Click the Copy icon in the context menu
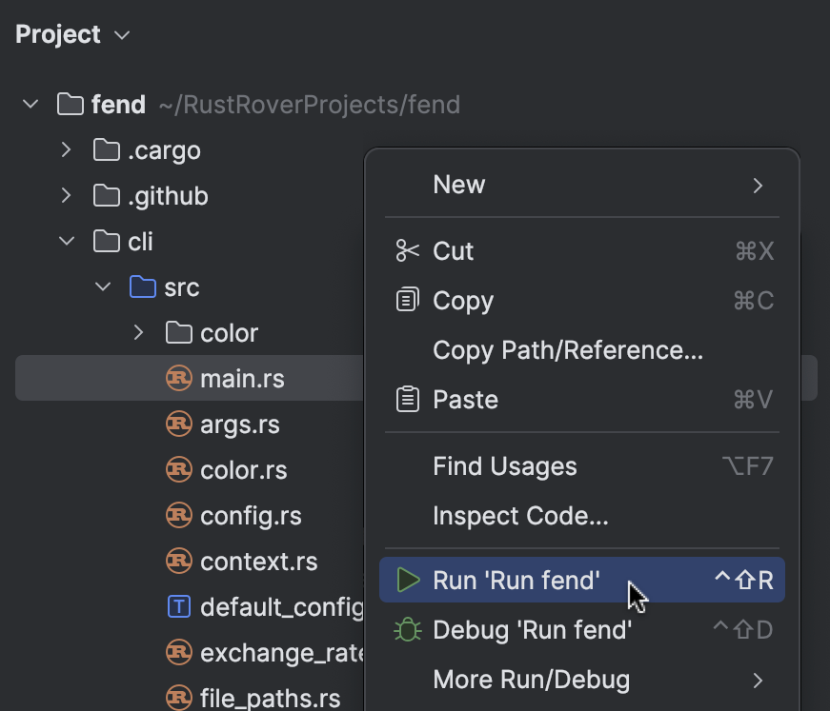This screenshot has width=830, height=711. (408, 300)
